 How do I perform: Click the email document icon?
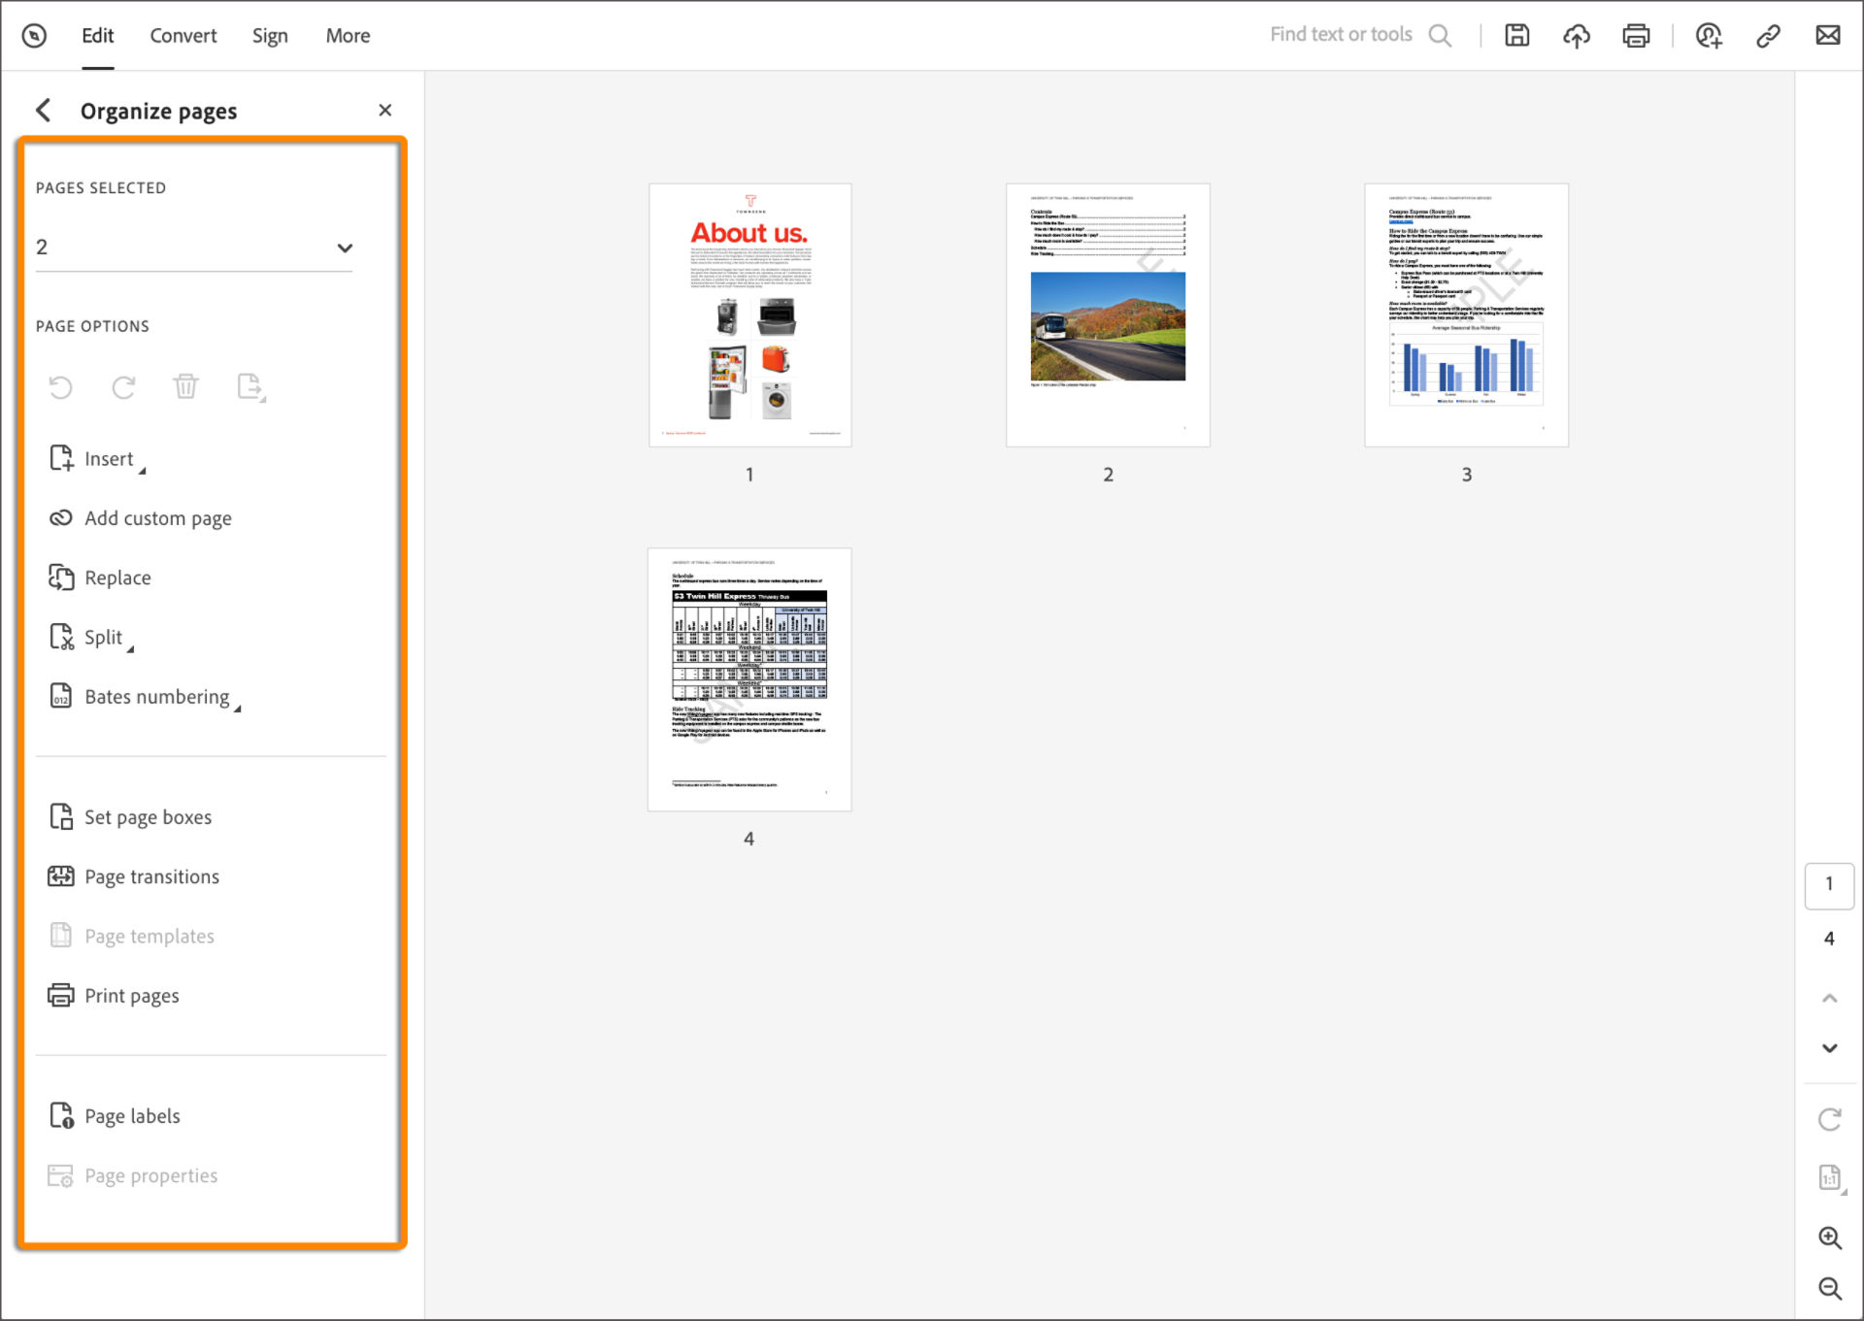tap(1827, 35)
